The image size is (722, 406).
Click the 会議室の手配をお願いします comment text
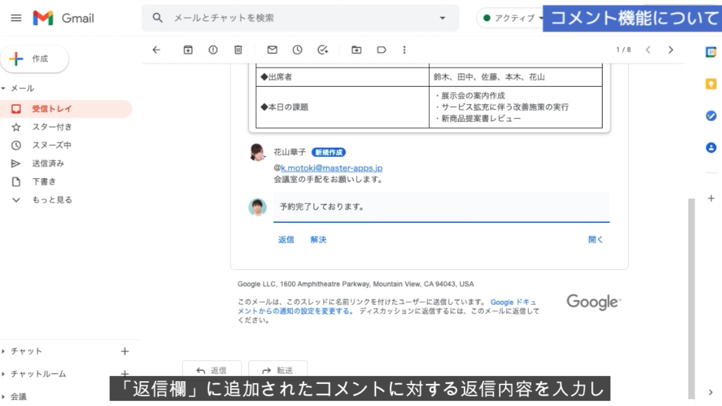click(x=328, y=180)
